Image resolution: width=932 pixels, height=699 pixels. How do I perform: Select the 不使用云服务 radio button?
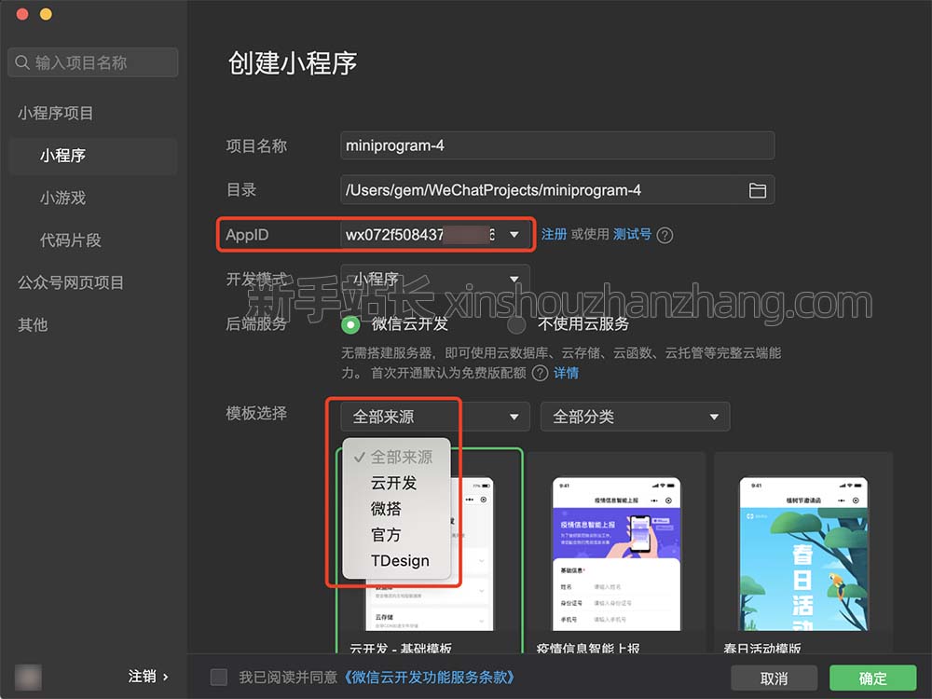(516, 324)
